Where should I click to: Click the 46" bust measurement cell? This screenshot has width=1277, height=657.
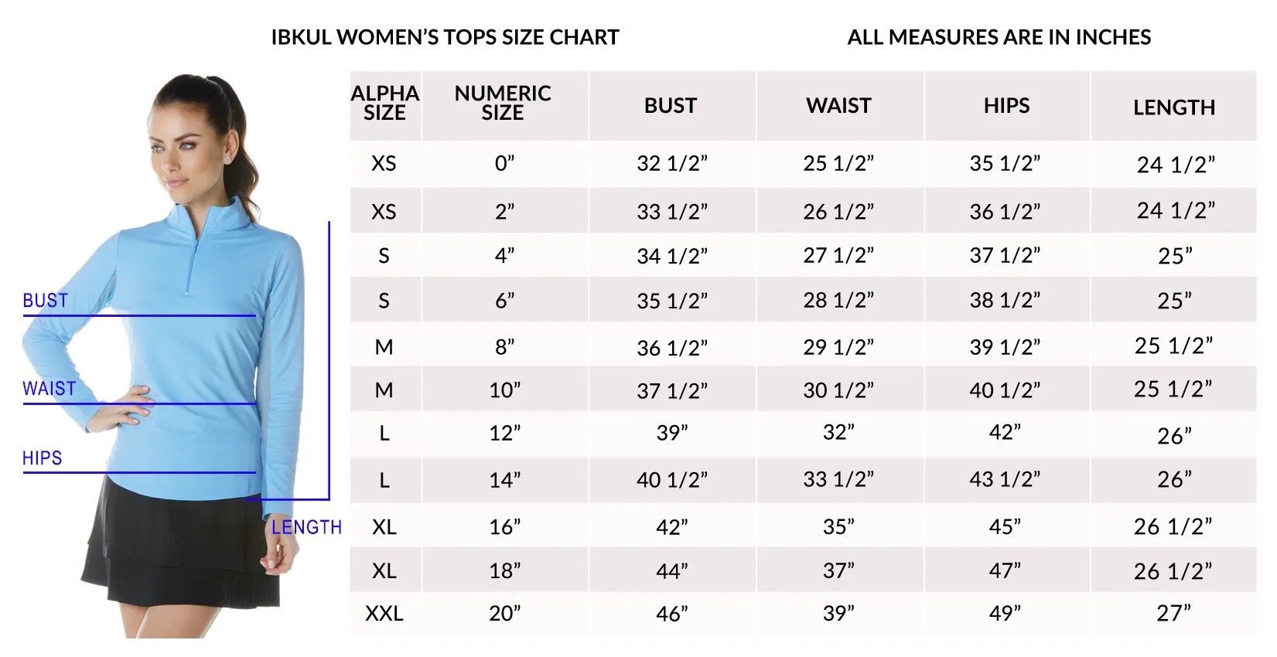pyautogui.click(x=671, y=614)
